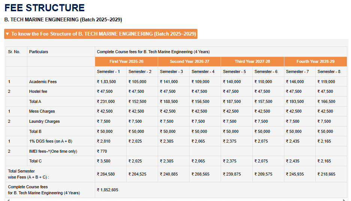
Task: Select the Semester - 1 column heading
Action: (x=108, y=71)
